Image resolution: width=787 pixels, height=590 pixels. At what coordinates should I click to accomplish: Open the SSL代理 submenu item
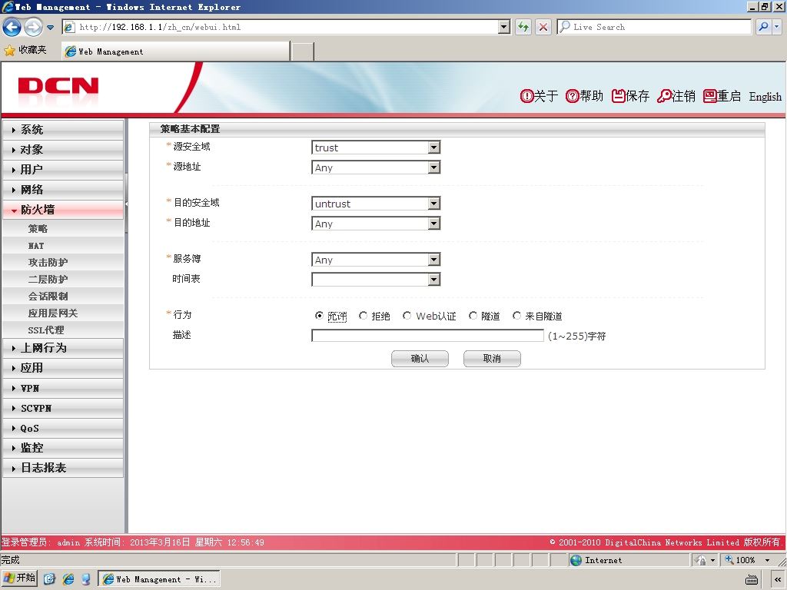pyautogui.click(x=45, y=330)
